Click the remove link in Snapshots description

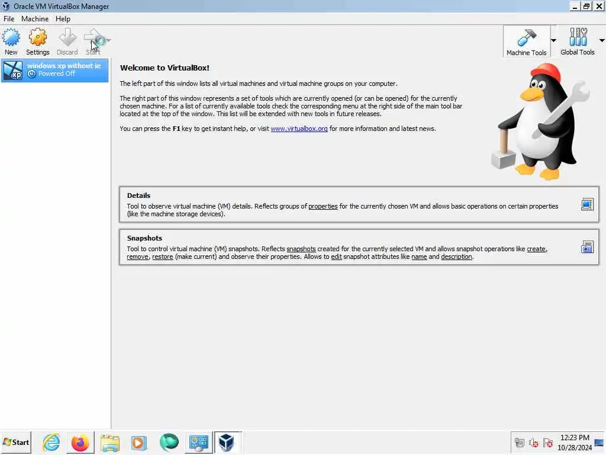click(x=137, y=257)
